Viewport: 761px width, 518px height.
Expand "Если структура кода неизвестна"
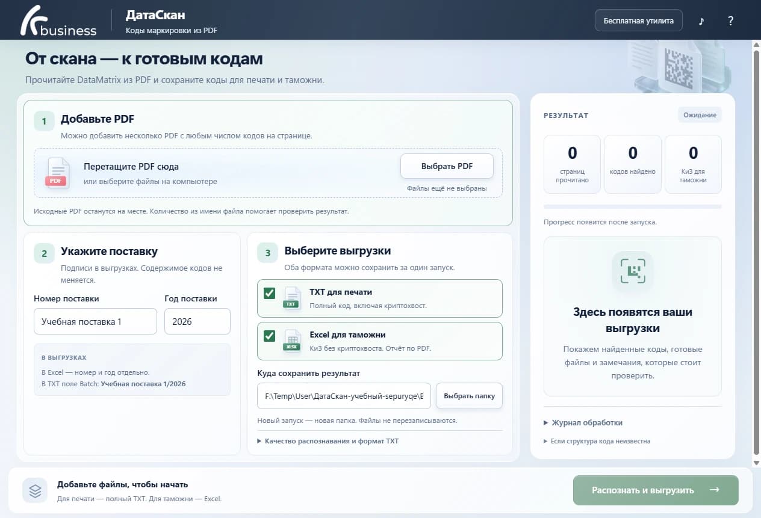[597, 441]
